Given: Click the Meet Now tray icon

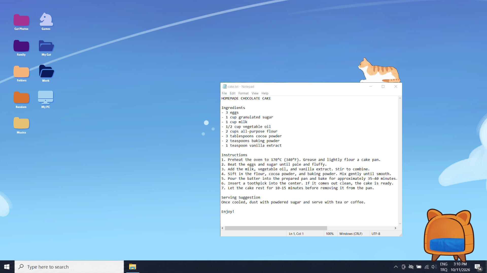Looking at the screenshot, I should coord(404,267).
